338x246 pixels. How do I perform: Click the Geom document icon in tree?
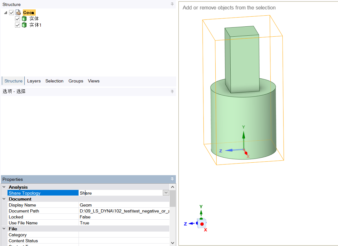[x=18, y=13]
